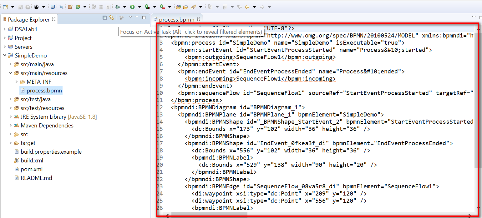Click the New Java Package icon

coord(70,7)
